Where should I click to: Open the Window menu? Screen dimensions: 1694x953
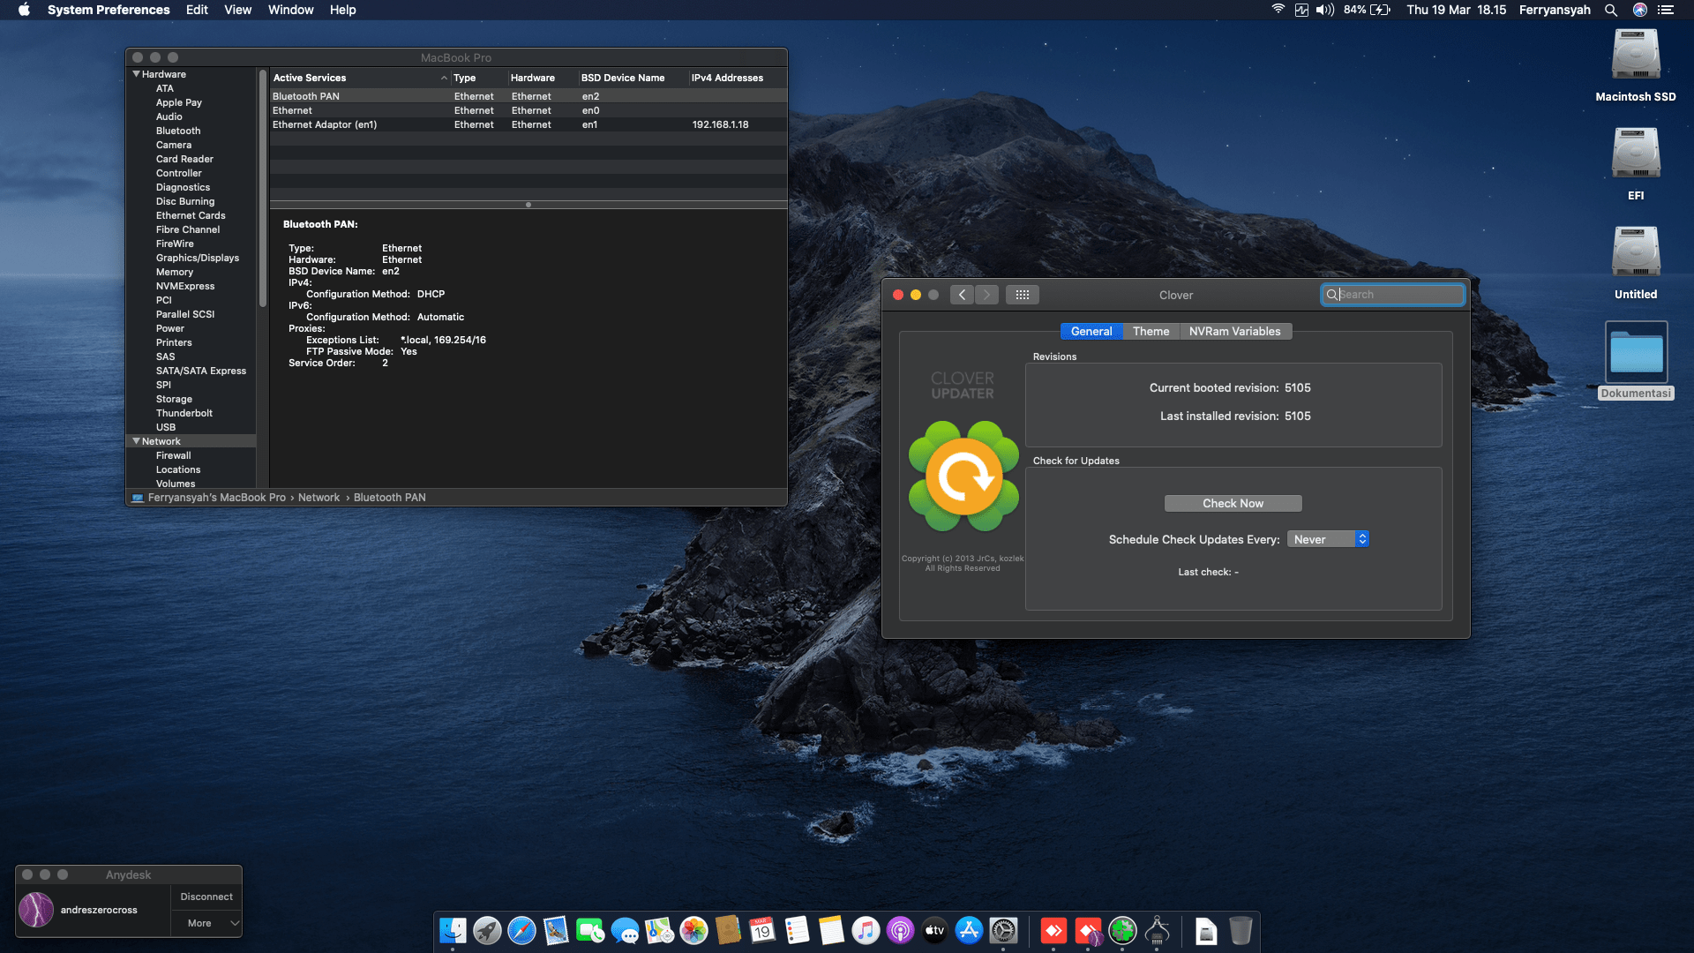pos(291,10)
